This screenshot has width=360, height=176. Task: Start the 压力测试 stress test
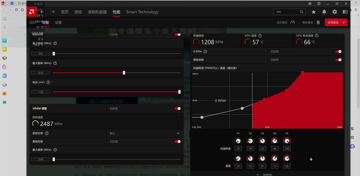(286, 22)
